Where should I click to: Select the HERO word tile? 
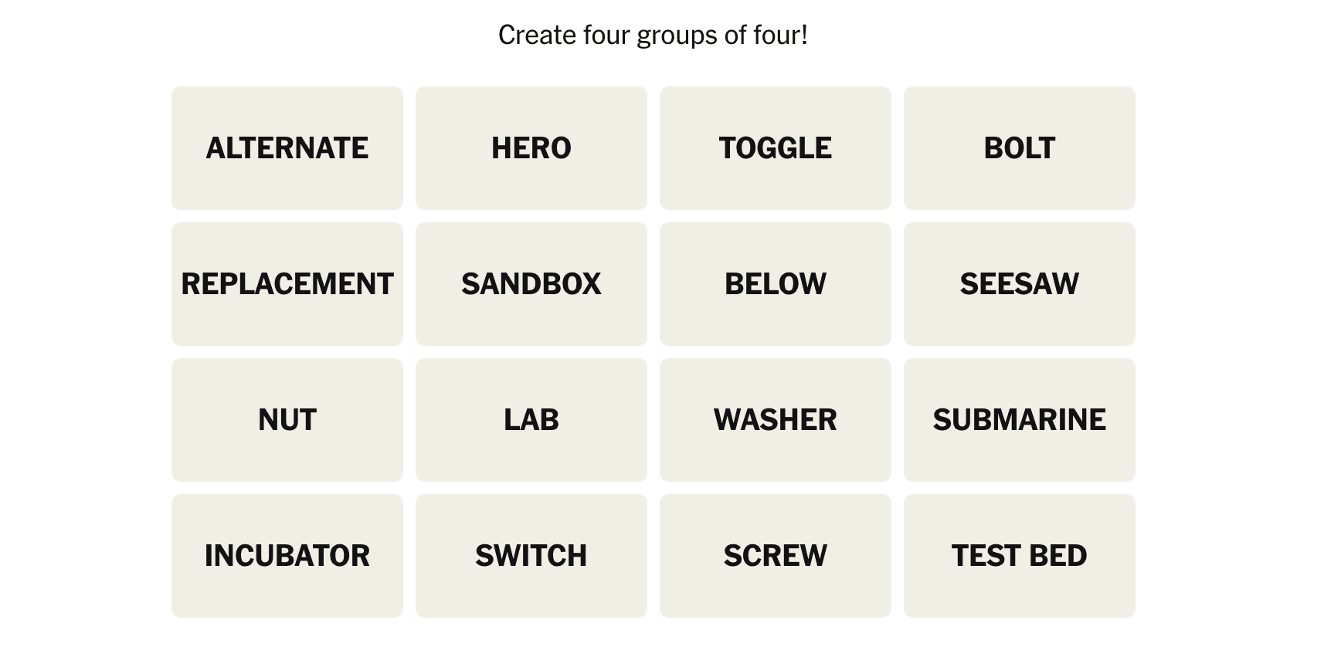pyautogui.click(x=531, y=148)
